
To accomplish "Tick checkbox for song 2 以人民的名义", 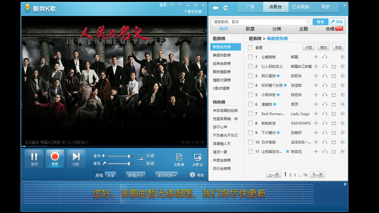I will (251, 66).
